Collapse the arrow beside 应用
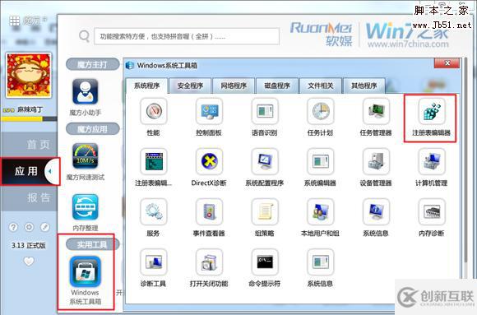Screen dimensions: 477x315 coord(51,171)
